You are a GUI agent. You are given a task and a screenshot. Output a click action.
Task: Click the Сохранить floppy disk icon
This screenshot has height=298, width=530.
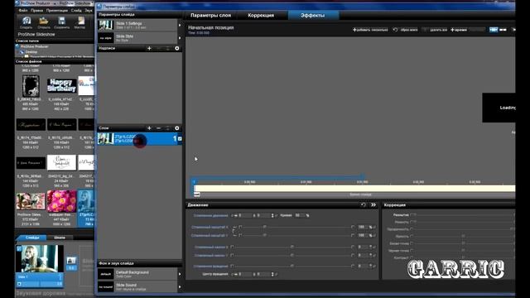61,21
